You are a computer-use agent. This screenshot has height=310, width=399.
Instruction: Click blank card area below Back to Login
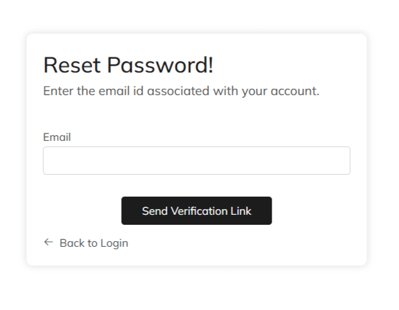coord(196,258)
